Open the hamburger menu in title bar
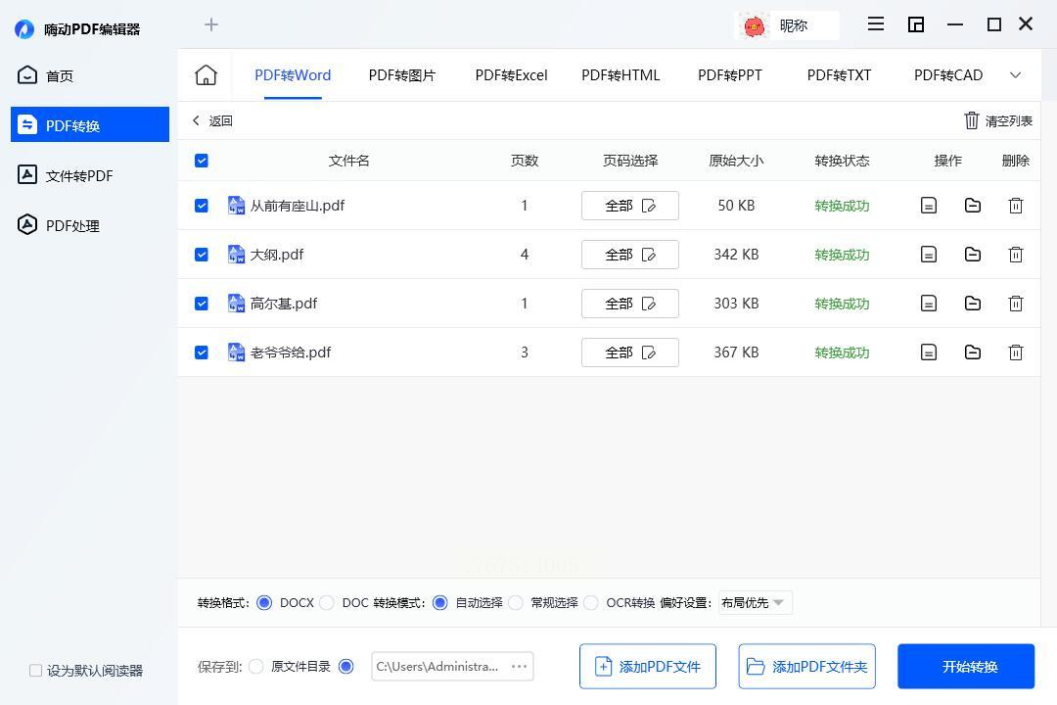The height and width of the screenshot is (705, 1057). coord(876,24)
